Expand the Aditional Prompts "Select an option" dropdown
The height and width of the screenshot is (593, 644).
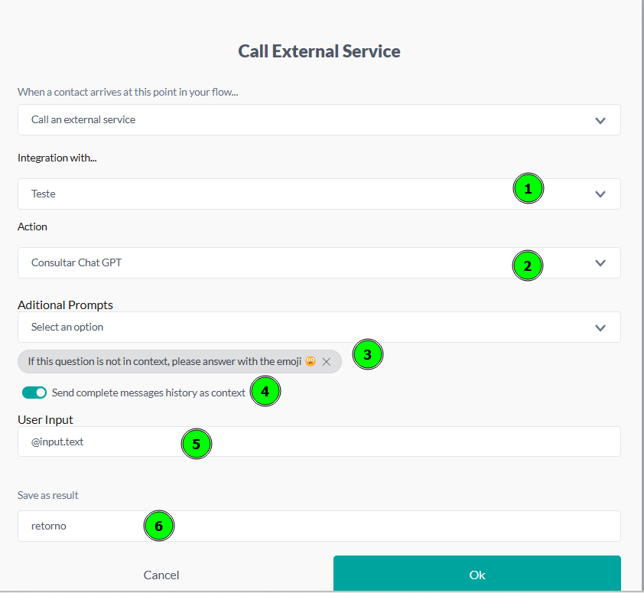(319, 327)
